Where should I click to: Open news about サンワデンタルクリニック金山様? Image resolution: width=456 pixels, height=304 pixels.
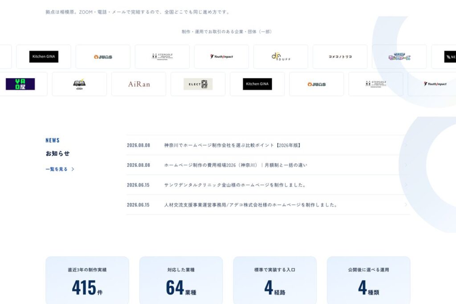pyautogui.click(x=268, y=185)
